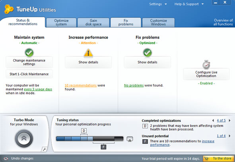The width and height of the screenshot is (235, 162).
Task: Click To the store button
Action: (x=219, y=158)
